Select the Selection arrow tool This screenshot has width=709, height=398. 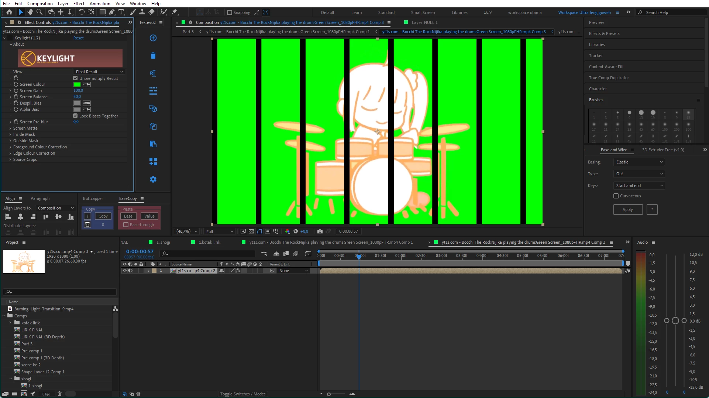21,12
